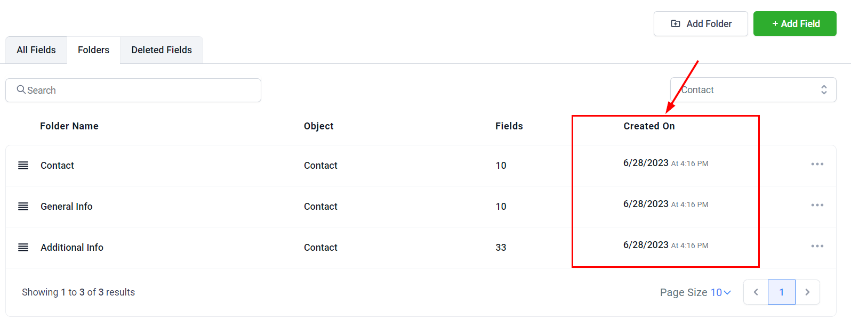Viewport: 851px width, 320px height.
Task: Click drag handle icon for Contact folder
Action: click(x=23, y=166)
